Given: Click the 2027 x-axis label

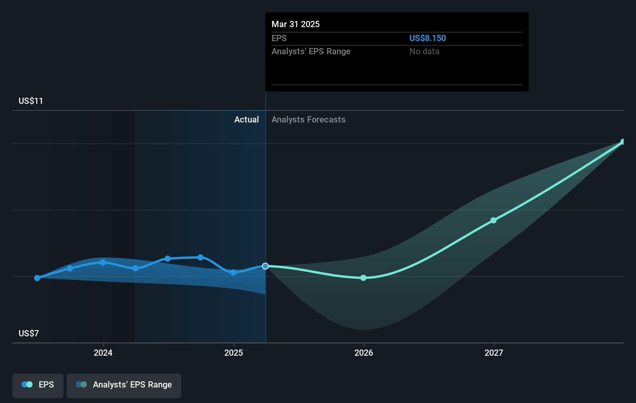Looking at the screenshot, I should tap(494, 353).
